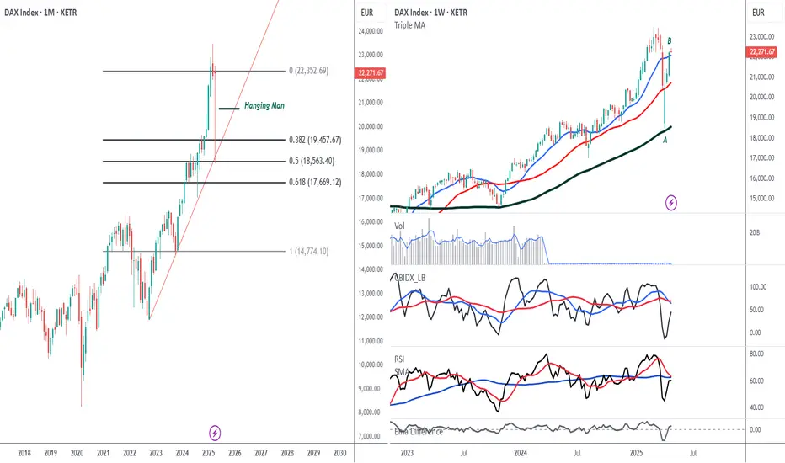Click the black Hanging Man marker line

[x=229, y=108]
